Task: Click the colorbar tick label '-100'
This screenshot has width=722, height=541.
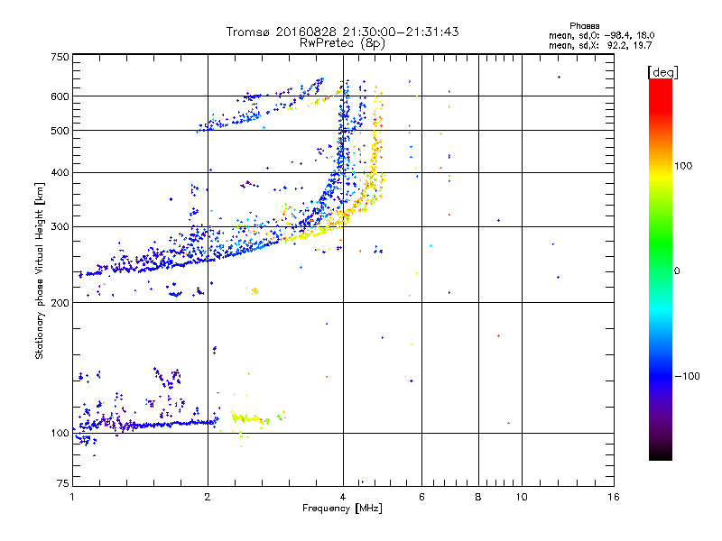Action: coord(688,376)
